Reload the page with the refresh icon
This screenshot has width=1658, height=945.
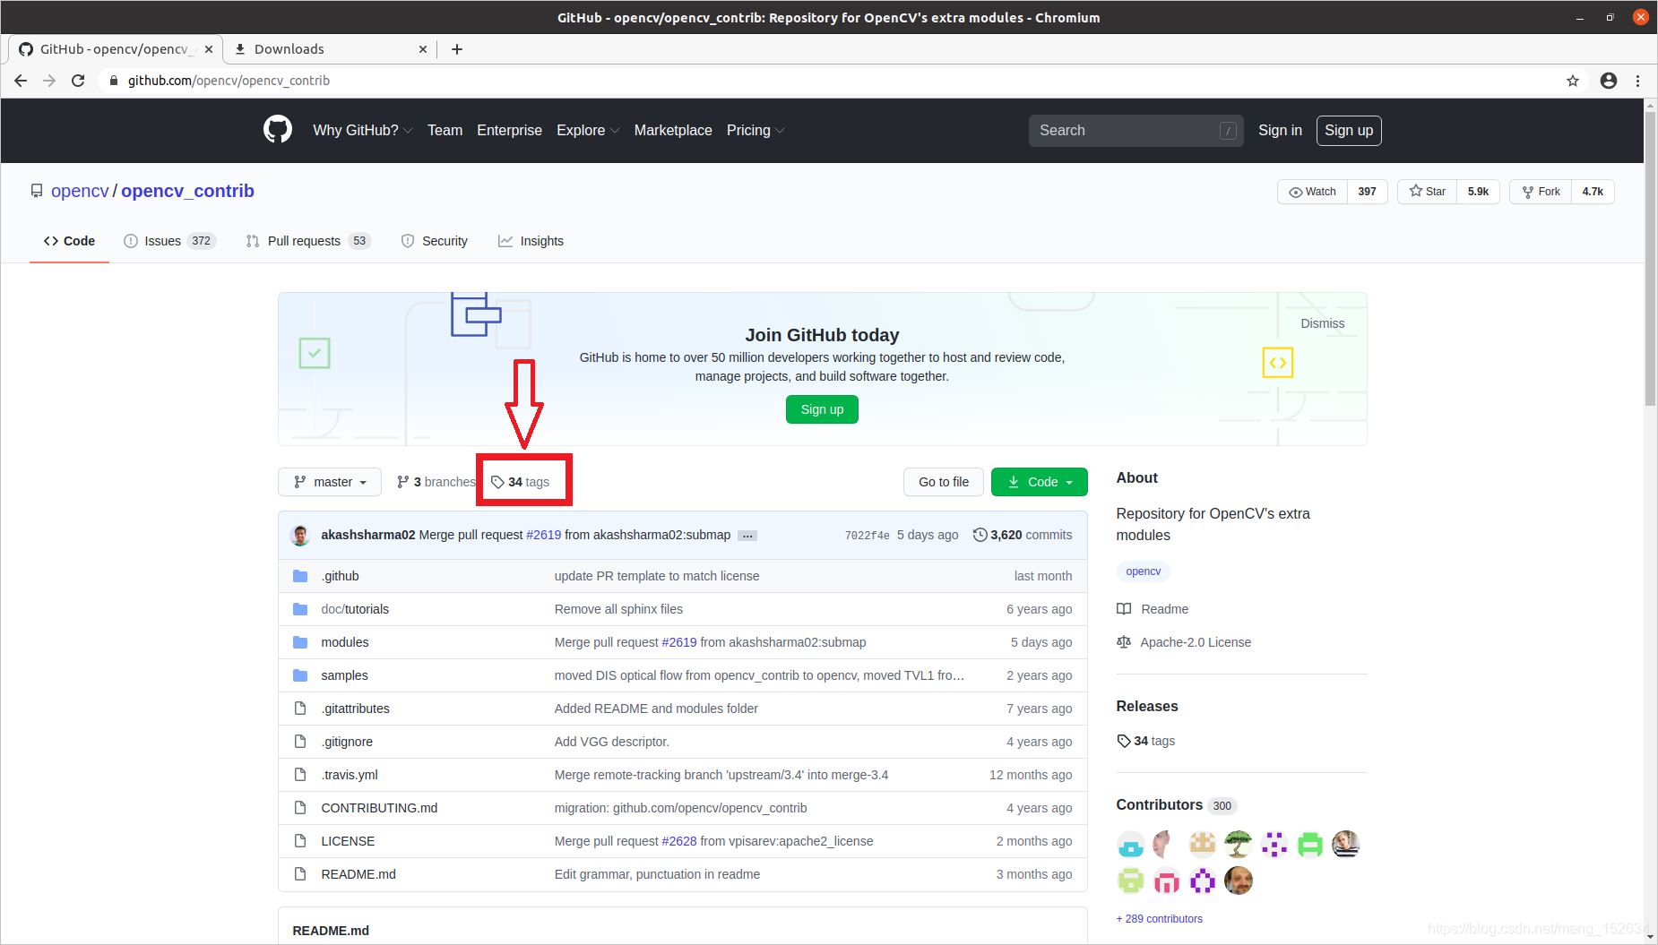tap(78, 81)
